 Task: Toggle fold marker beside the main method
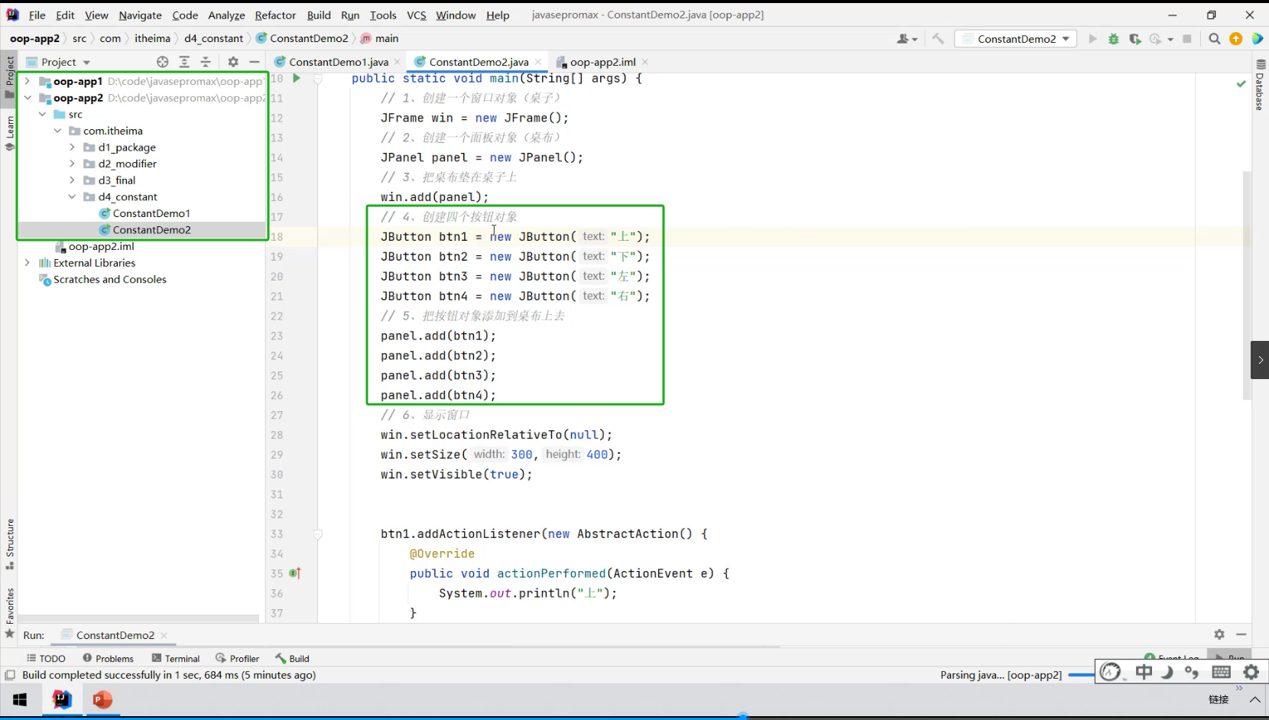(x=318, y=78)
